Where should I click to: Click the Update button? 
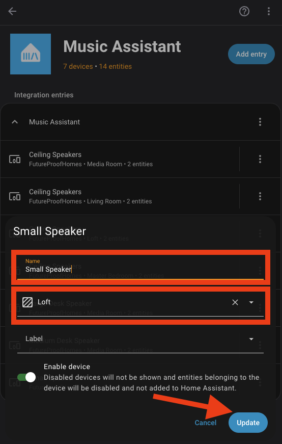point(248,423)
